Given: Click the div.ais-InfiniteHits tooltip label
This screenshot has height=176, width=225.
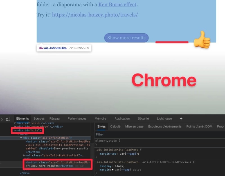Looking at the screenshot, I should tap(53, 48).
